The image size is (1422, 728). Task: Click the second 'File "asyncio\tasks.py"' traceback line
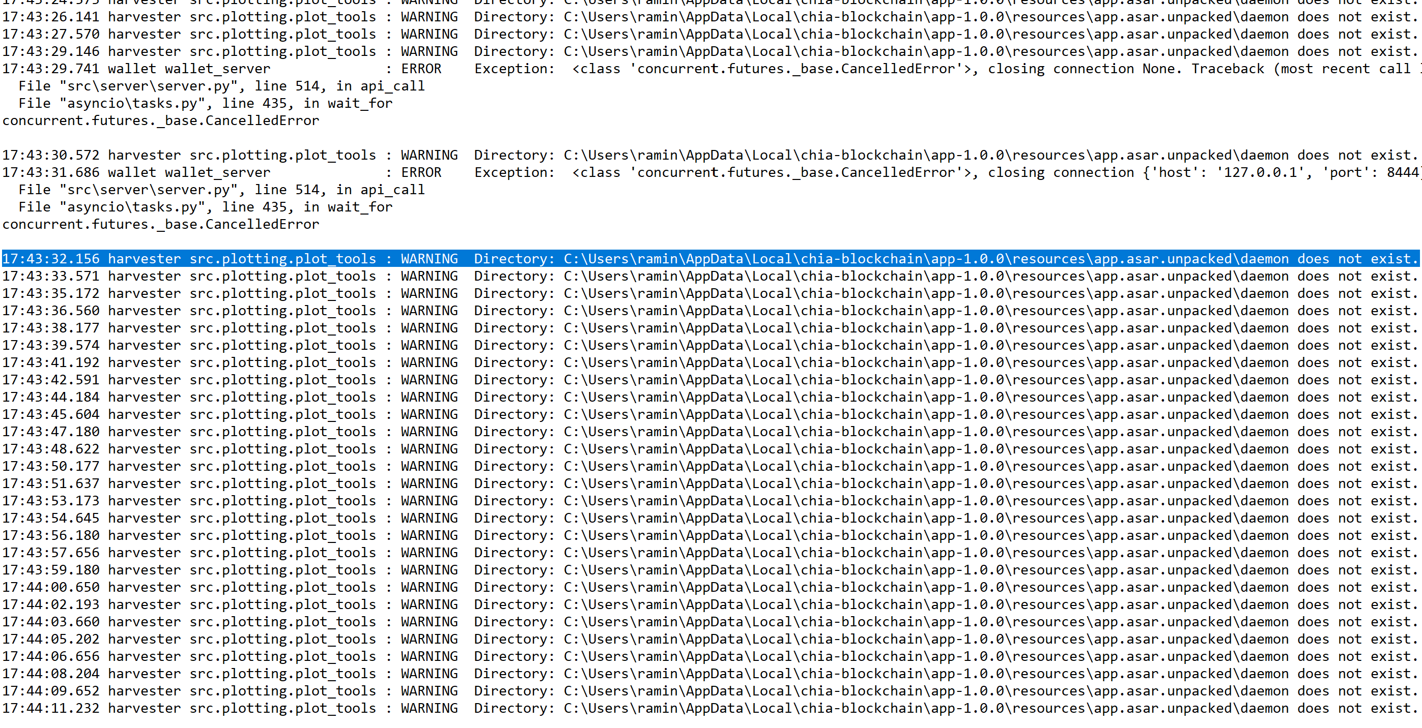coord(205,207)
